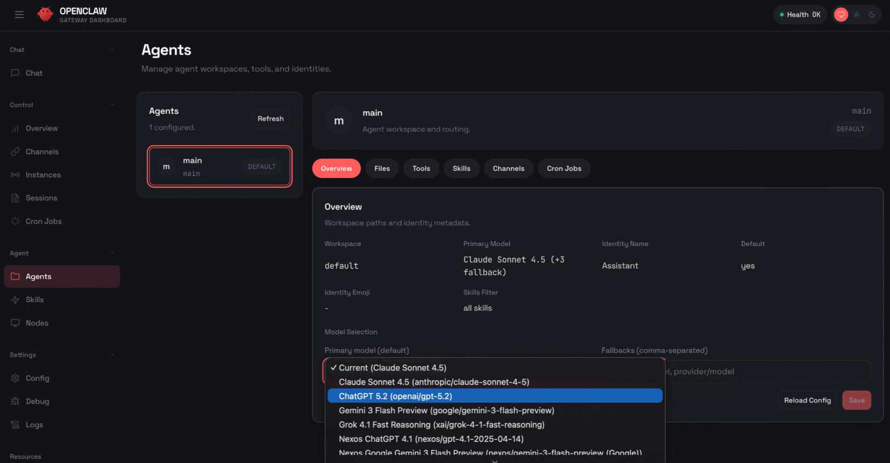
Task: Open sidebar Skills with the lightning icon
Action: tap(15, 299)
